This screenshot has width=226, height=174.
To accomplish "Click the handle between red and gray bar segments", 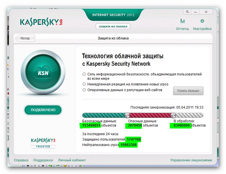I will [173, 115].
